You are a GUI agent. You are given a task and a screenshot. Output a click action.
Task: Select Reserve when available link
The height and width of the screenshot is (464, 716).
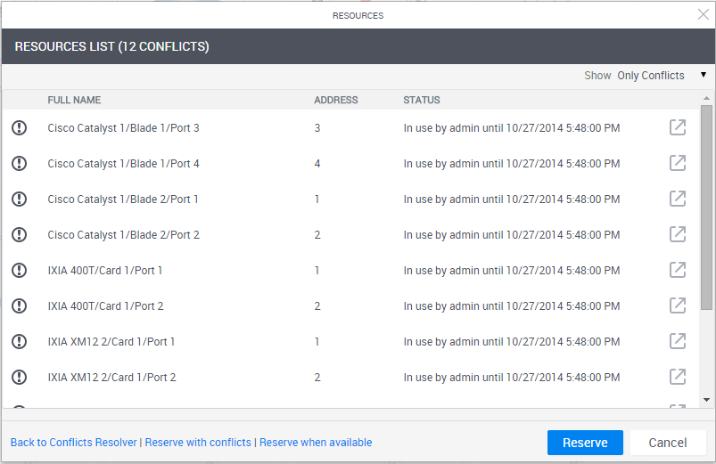(316, 443)
